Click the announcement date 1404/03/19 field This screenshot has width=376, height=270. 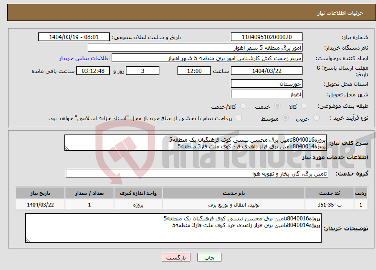(x=74, y=37)
